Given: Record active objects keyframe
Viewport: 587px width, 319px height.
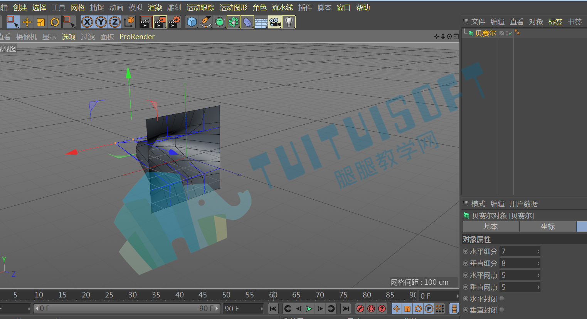Looking at the screenshot, I should (x=360, y=309).
